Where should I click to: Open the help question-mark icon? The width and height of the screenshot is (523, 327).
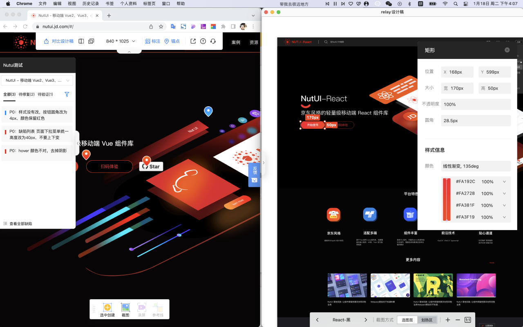coord(203,41)
